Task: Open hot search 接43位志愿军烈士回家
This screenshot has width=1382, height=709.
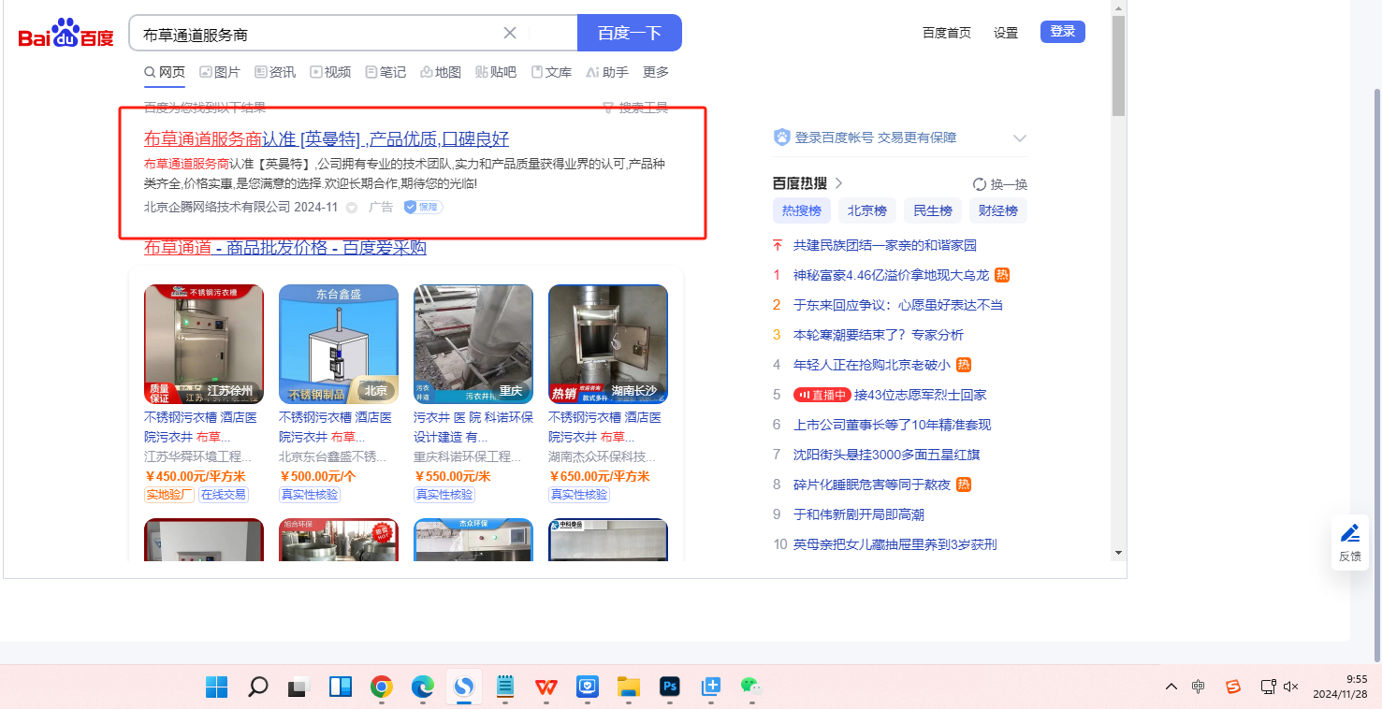Action: pyautogui.click(x=921, y=395)
